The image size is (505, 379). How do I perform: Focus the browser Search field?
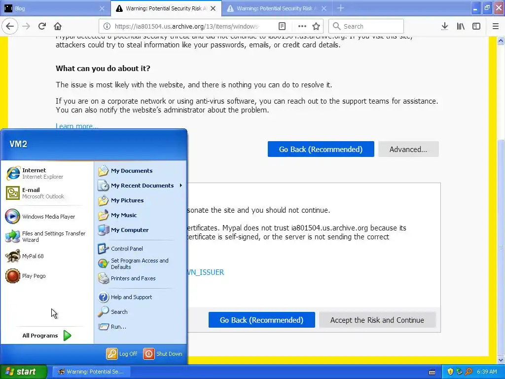click(x=366, y=26)
